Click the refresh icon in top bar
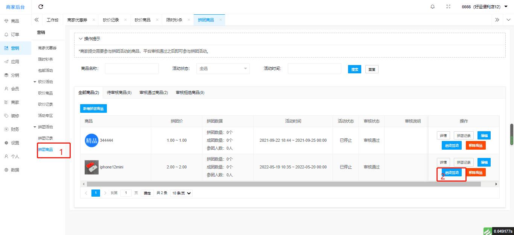Viewport: 514px width, 235px height. pyautogui.click(x=41, y=7)
